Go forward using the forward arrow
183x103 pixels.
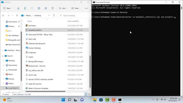tap(8, 15)
